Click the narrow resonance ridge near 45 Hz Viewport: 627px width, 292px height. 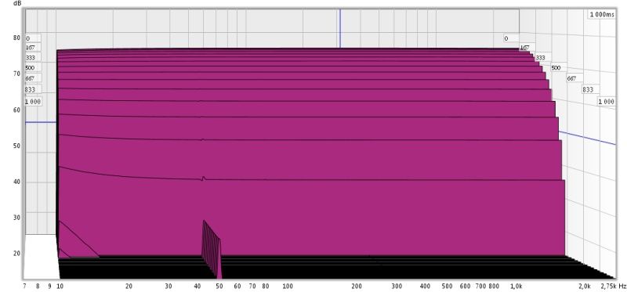pos(211,247)
